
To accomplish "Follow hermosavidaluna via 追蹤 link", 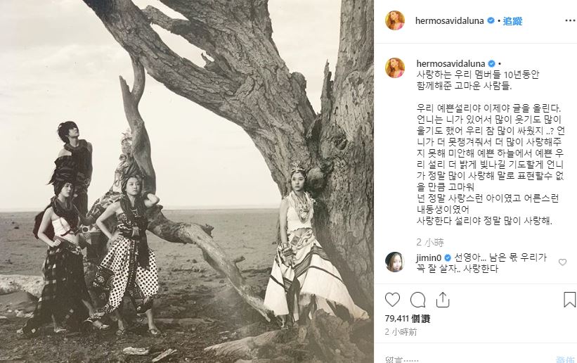I will (512, 21).
